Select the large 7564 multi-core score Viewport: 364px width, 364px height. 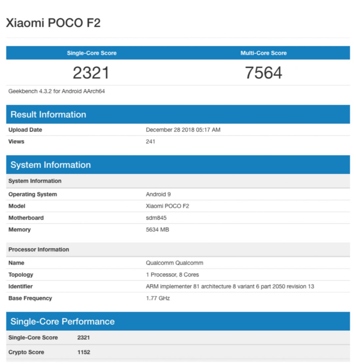point(263,73)
